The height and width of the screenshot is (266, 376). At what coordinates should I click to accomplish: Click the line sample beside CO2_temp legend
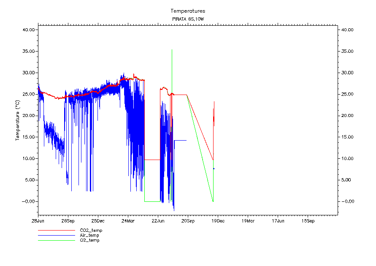tap(56, 231)
